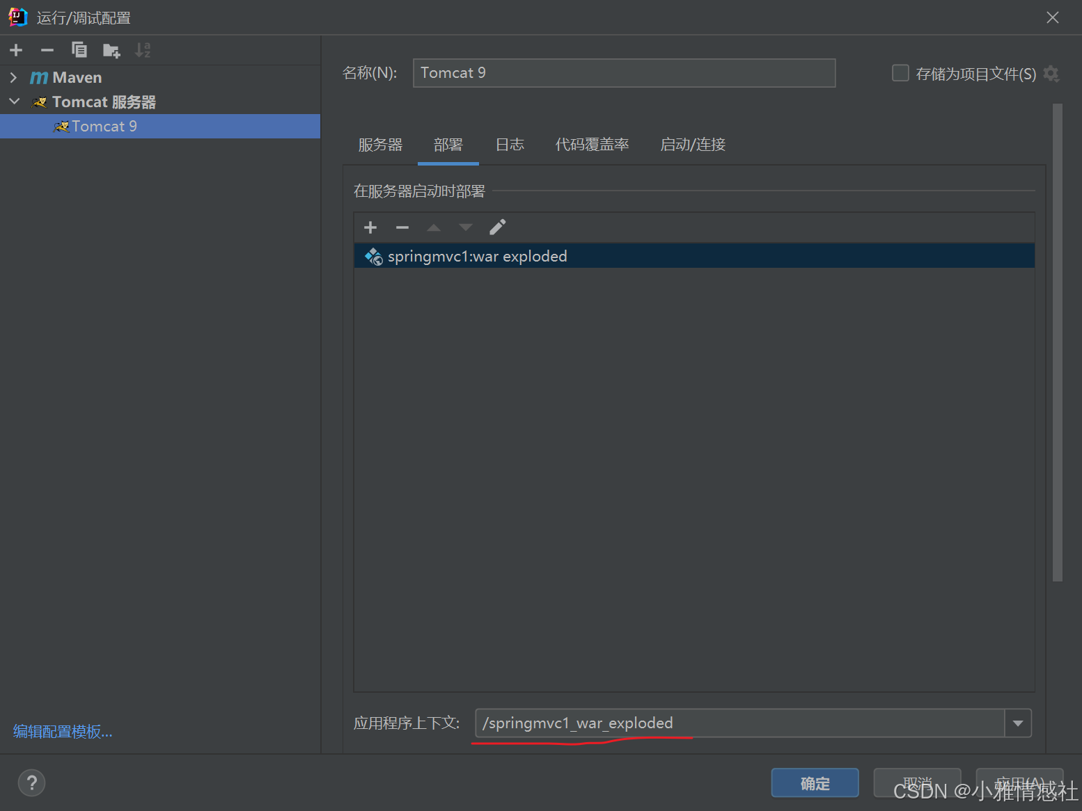The width and height of the screenshot is (1082, 811).
Task: Select the 部署 tab
Action: (x=448, y=145)
